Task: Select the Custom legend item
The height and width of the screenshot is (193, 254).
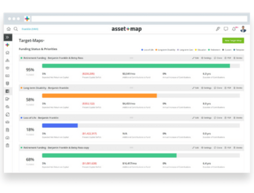Action: coord(227,50)
